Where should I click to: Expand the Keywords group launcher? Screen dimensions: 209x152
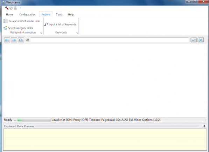pos(77,33)
